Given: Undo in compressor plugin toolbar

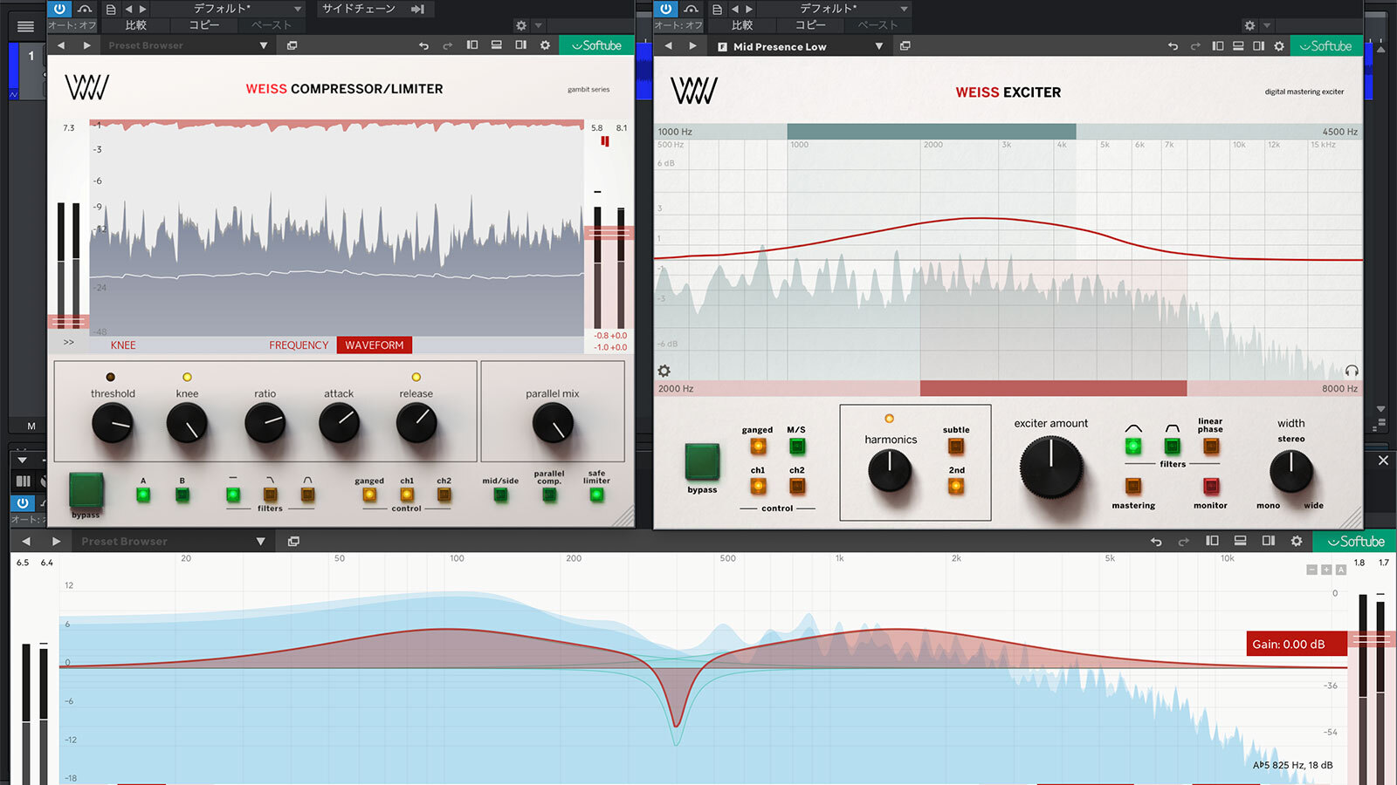Looking at the screenshot, I should pyautogui.click(x=423, y=45).
